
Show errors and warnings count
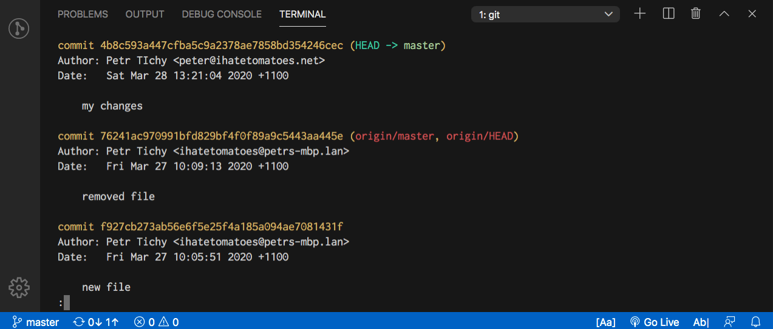(157, 322)
